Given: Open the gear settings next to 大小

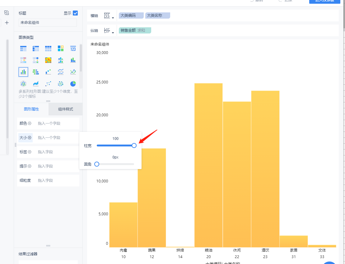Looking at the screenshot, I should [30, 138].
